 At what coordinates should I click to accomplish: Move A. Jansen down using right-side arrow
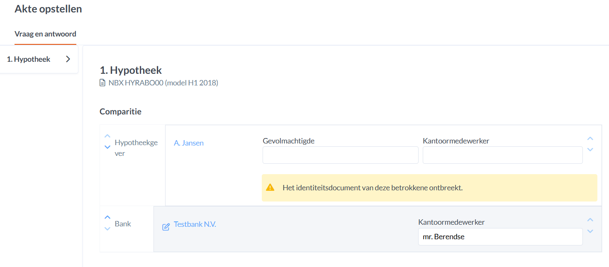[x=590, y=149]
